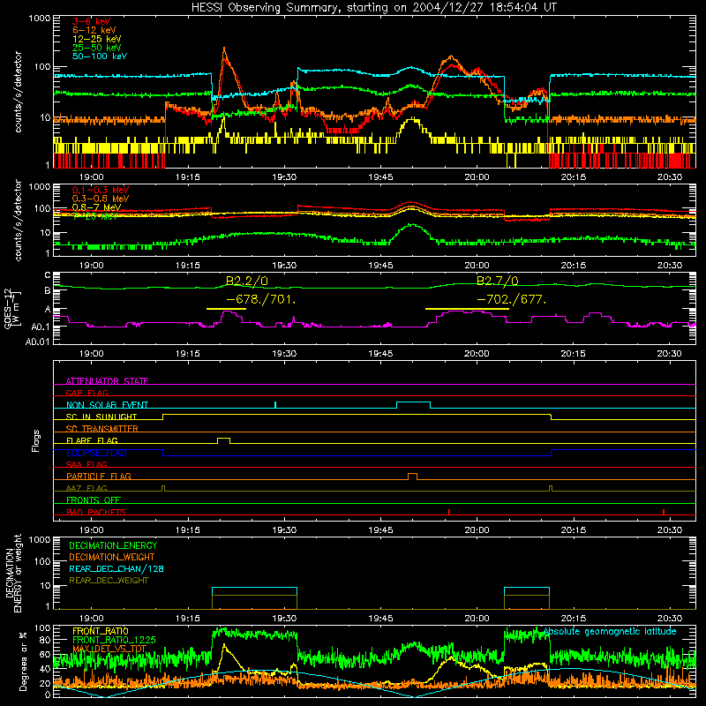Viewport: 706px width, 706px height.
Task: Click the 0.1-0.3 MeV legend label
Action: click(x=101, y=190)
